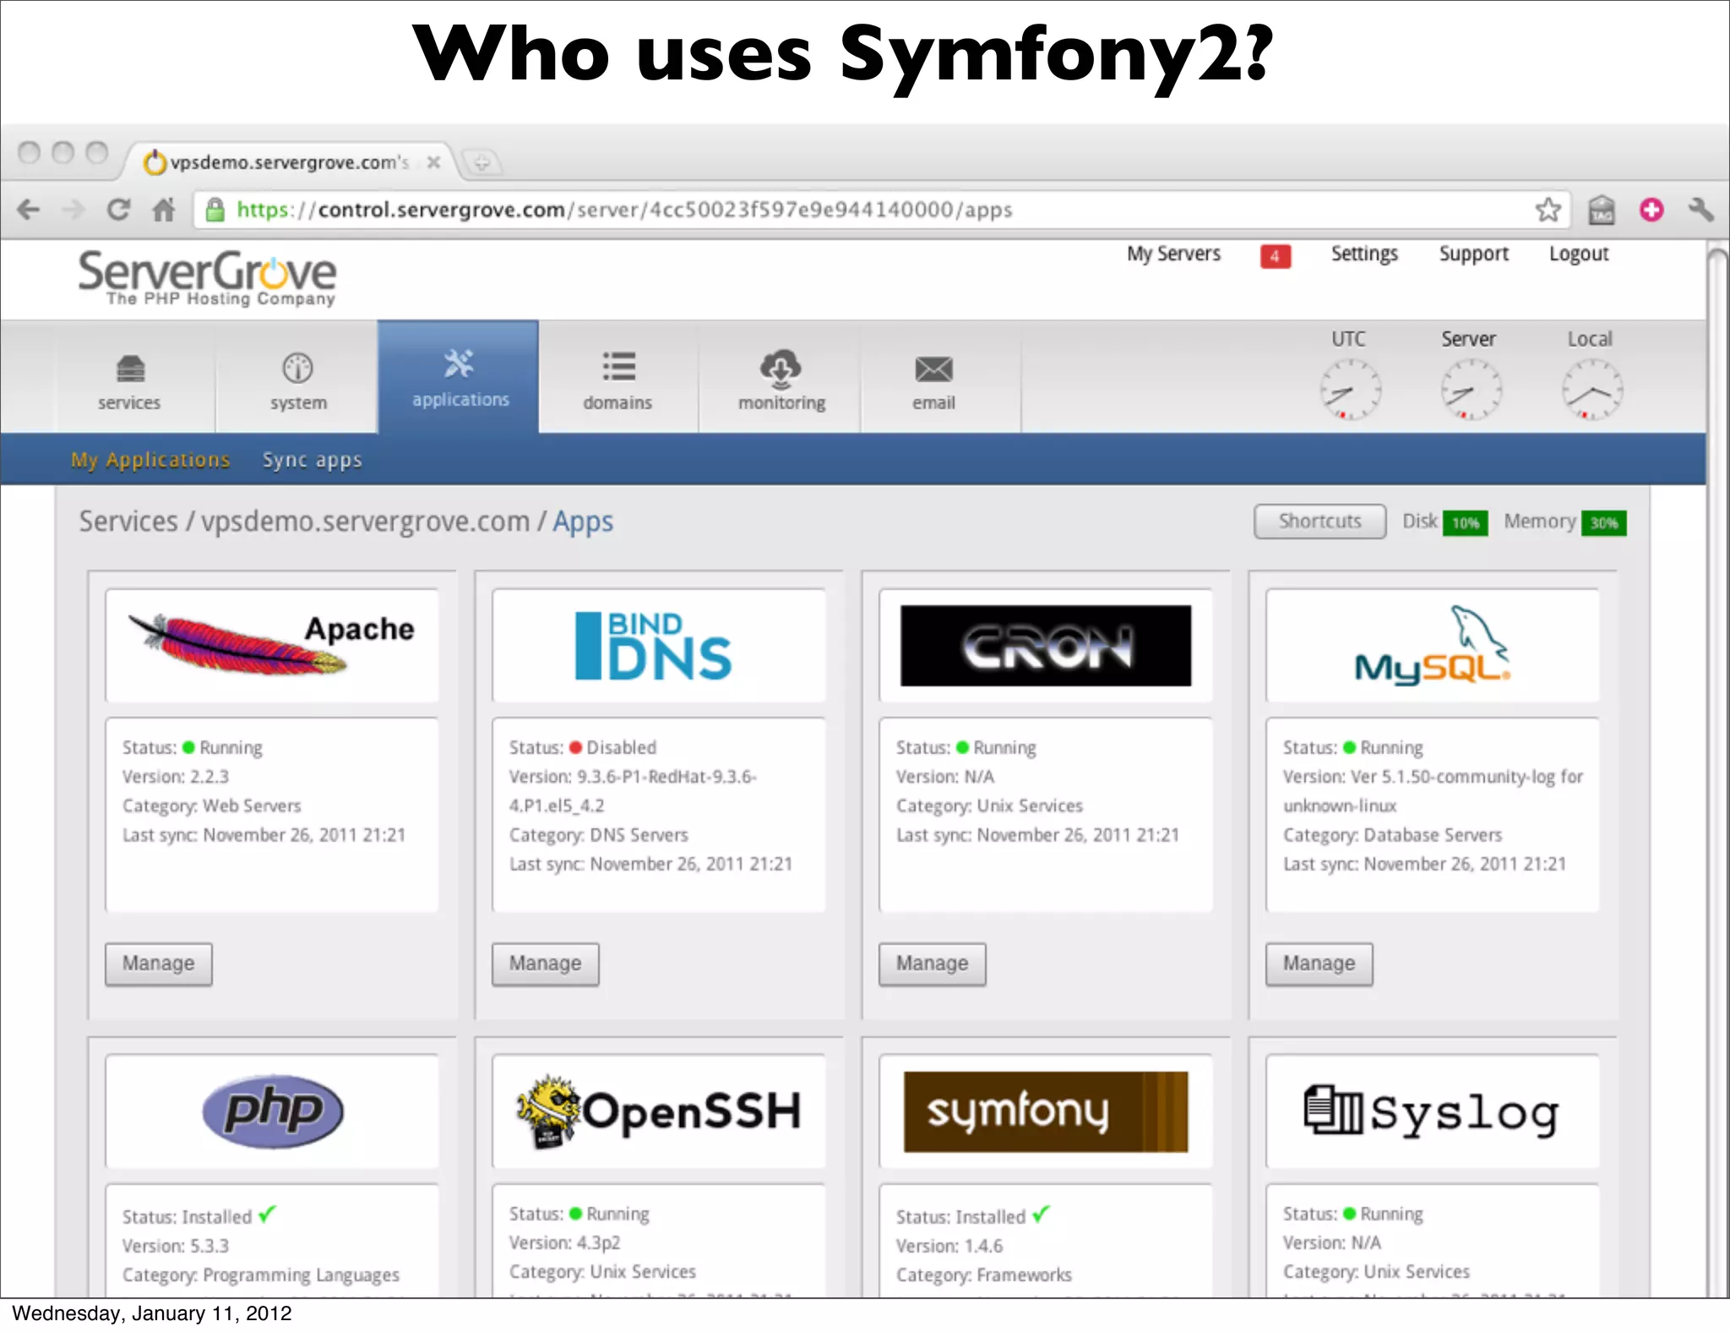Click symfony 'Version: 1.4.6' text

(949, 1246)
